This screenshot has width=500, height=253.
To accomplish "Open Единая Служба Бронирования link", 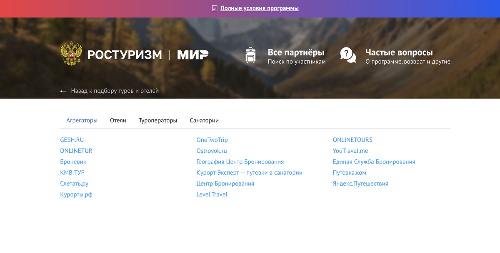I will [374, 161].
